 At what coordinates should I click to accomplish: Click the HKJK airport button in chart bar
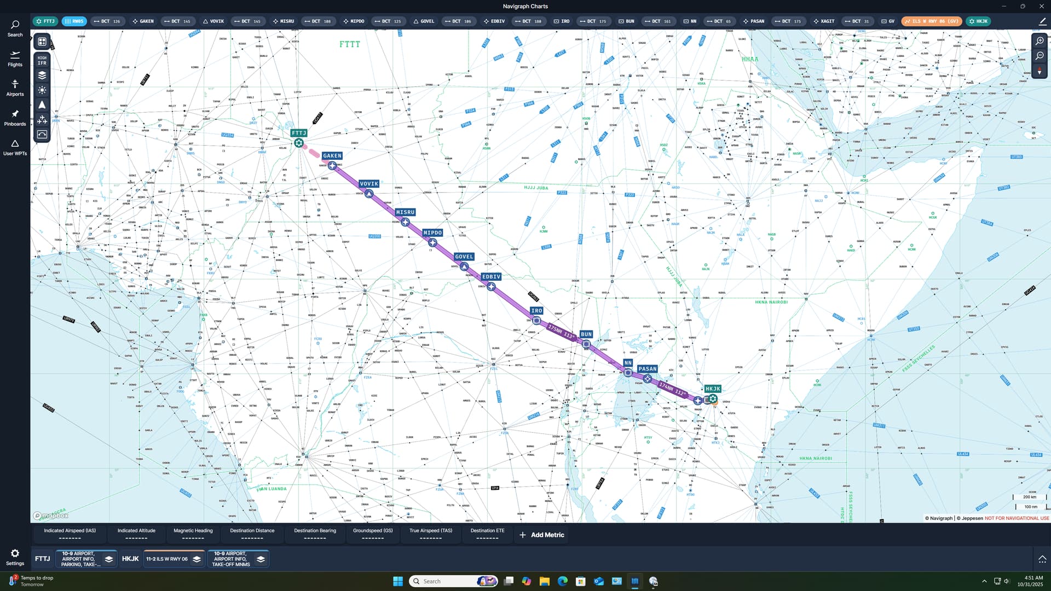(130, 559)
